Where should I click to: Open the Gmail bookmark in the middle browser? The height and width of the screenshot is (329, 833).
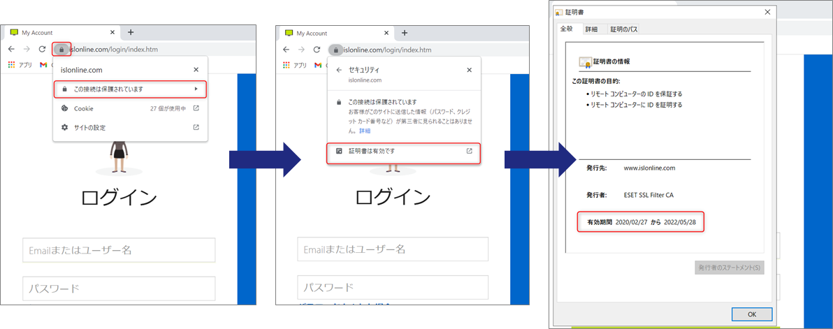point(318,65)
